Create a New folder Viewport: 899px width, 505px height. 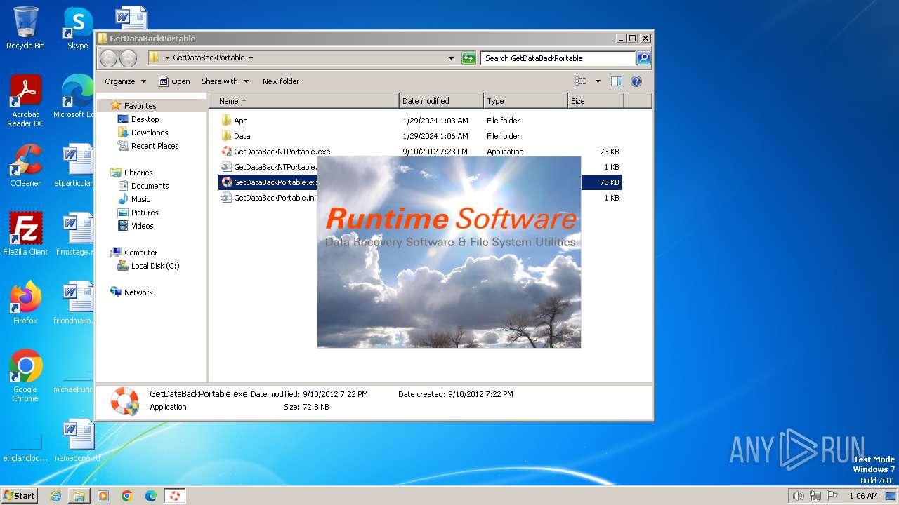pos(281,81)
